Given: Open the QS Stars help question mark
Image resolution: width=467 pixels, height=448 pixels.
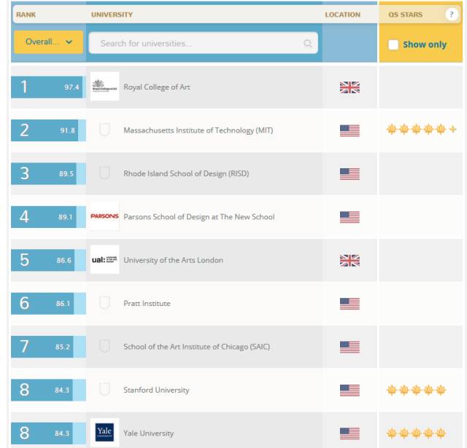Looking at the screenshot, I should [x=452, y=15].
